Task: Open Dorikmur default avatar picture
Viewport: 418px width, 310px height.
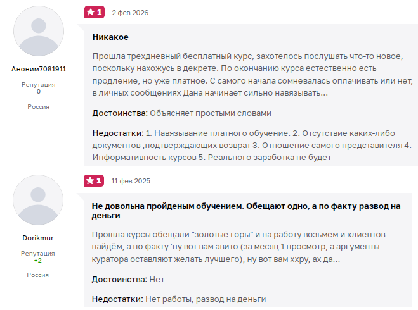Action: (x=38, y=200)
